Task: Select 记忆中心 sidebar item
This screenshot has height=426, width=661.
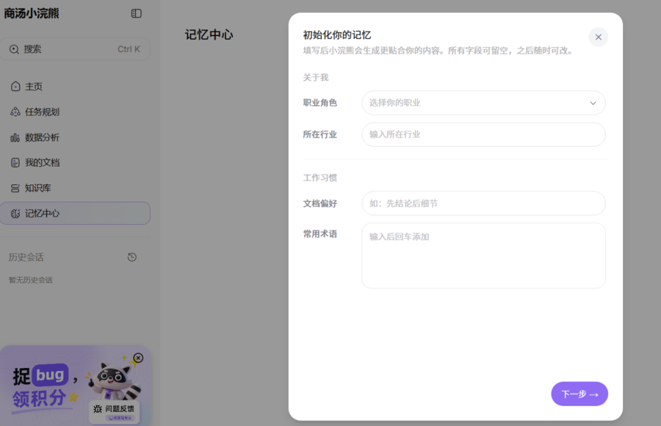Action: 75,213
